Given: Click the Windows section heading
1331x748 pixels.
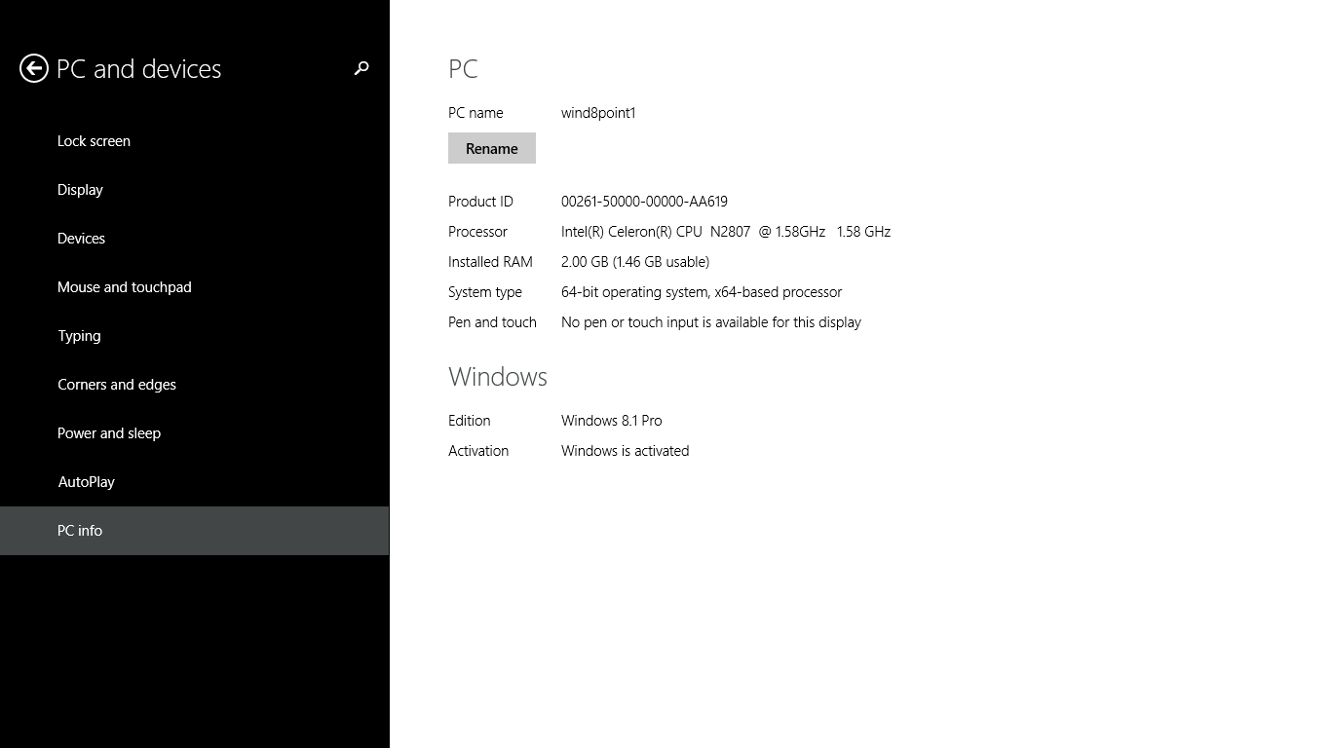Looking at the screenshot, I should [x=498, y=377].
